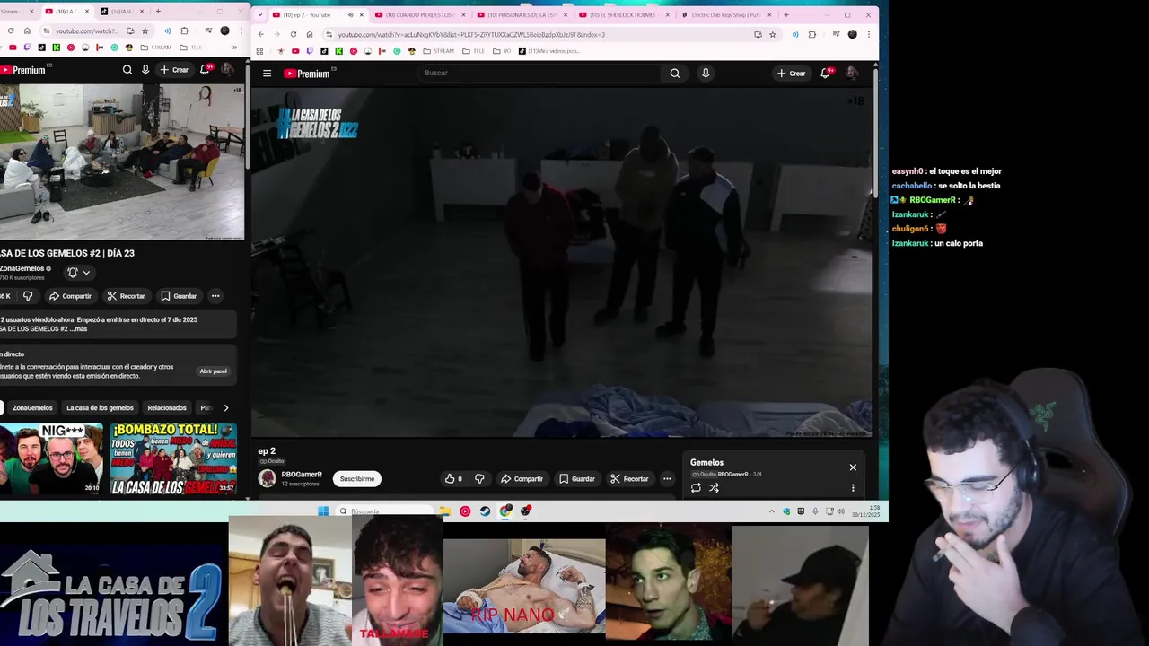1149x646 pixels.
Task: Toggle loop playlist icon in Gemelos panel
Action: pos(696,488)
